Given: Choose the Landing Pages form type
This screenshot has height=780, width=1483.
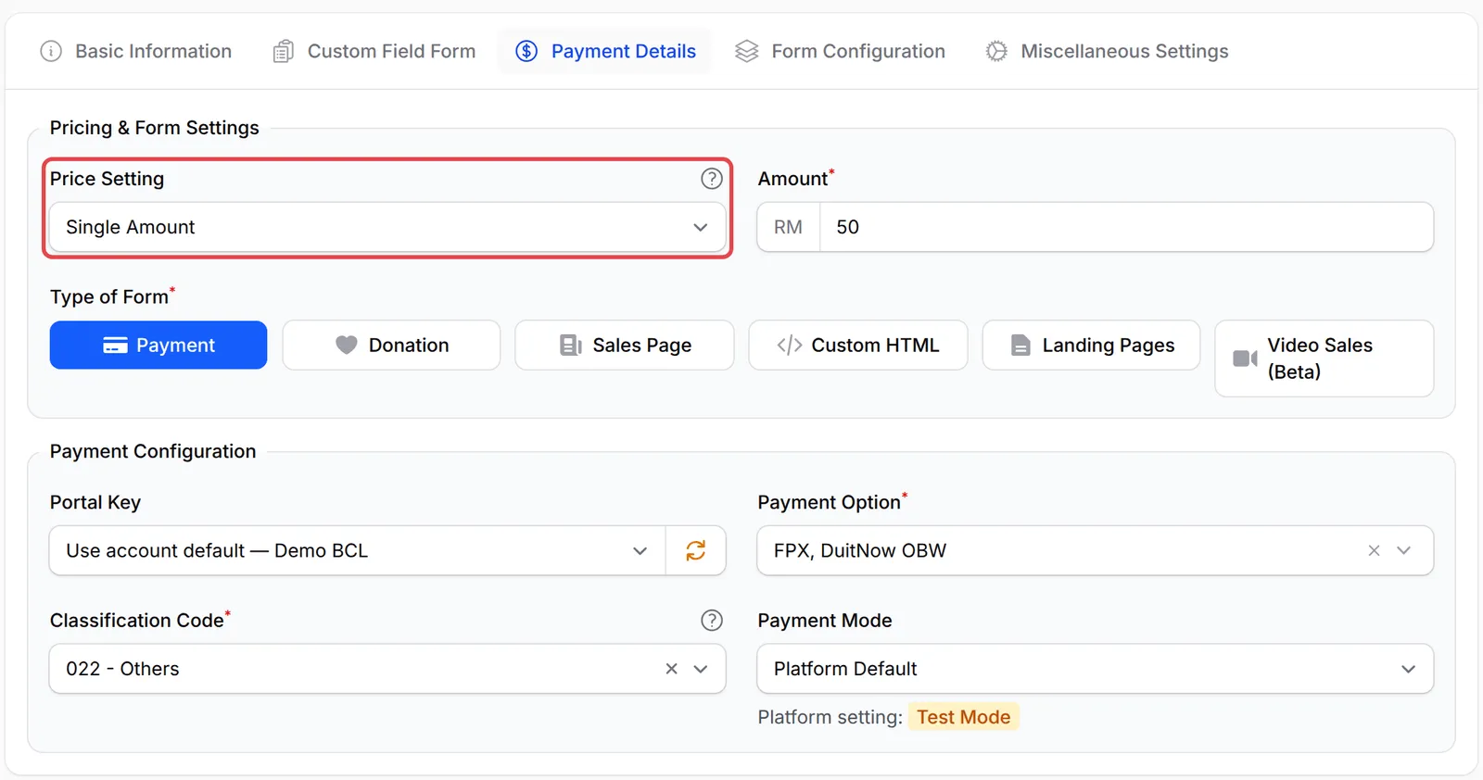Looking at the screenshot, I should [1091, 346].
